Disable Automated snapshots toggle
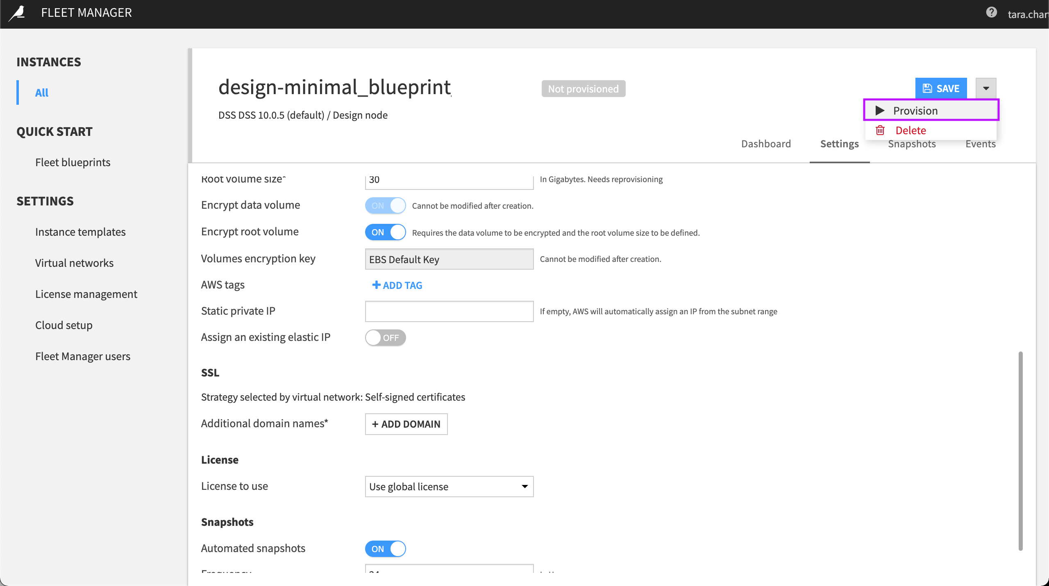Image resolution: width=1049 pixels, height=586 pixels. click(x=385, y=549)
